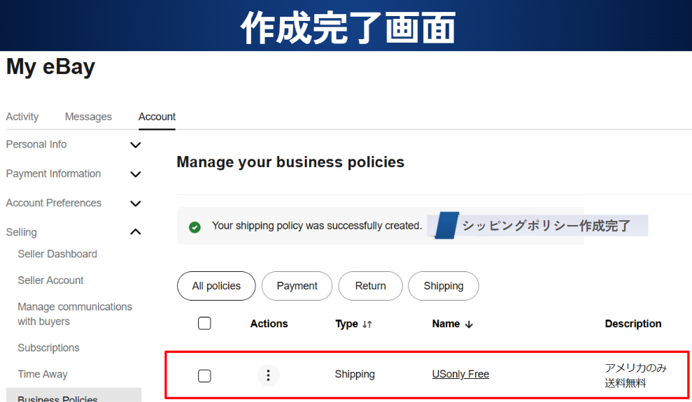692x402 pixels.
Task: Click the Name column sort arrow
Action: 469,324
